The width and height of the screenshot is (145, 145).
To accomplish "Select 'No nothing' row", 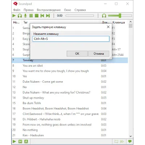I will (70, 130).
